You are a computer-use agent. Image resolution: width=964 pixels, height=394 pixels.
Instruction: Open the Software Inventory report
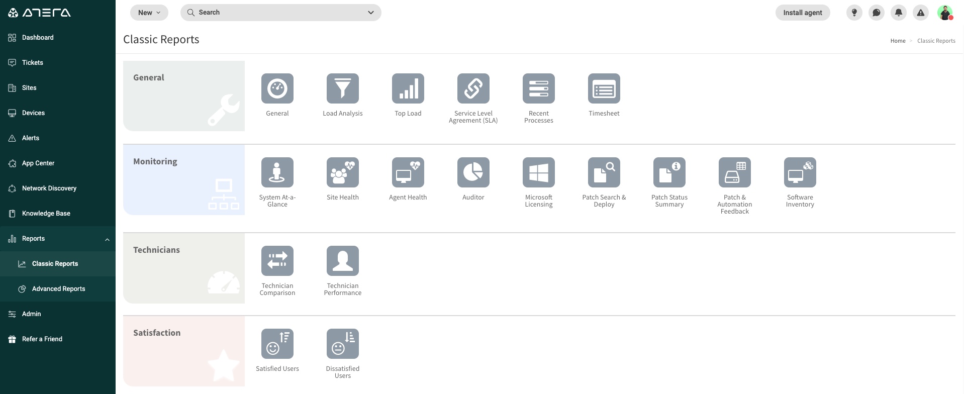coord(800,172)
